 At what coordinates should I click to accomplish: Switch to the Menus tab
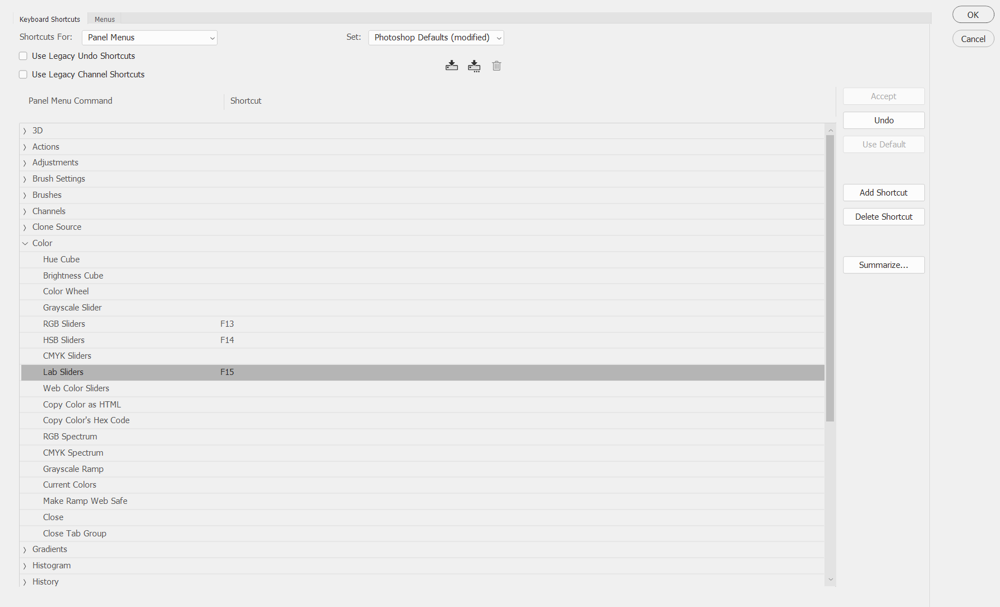[x=104, y=19]
